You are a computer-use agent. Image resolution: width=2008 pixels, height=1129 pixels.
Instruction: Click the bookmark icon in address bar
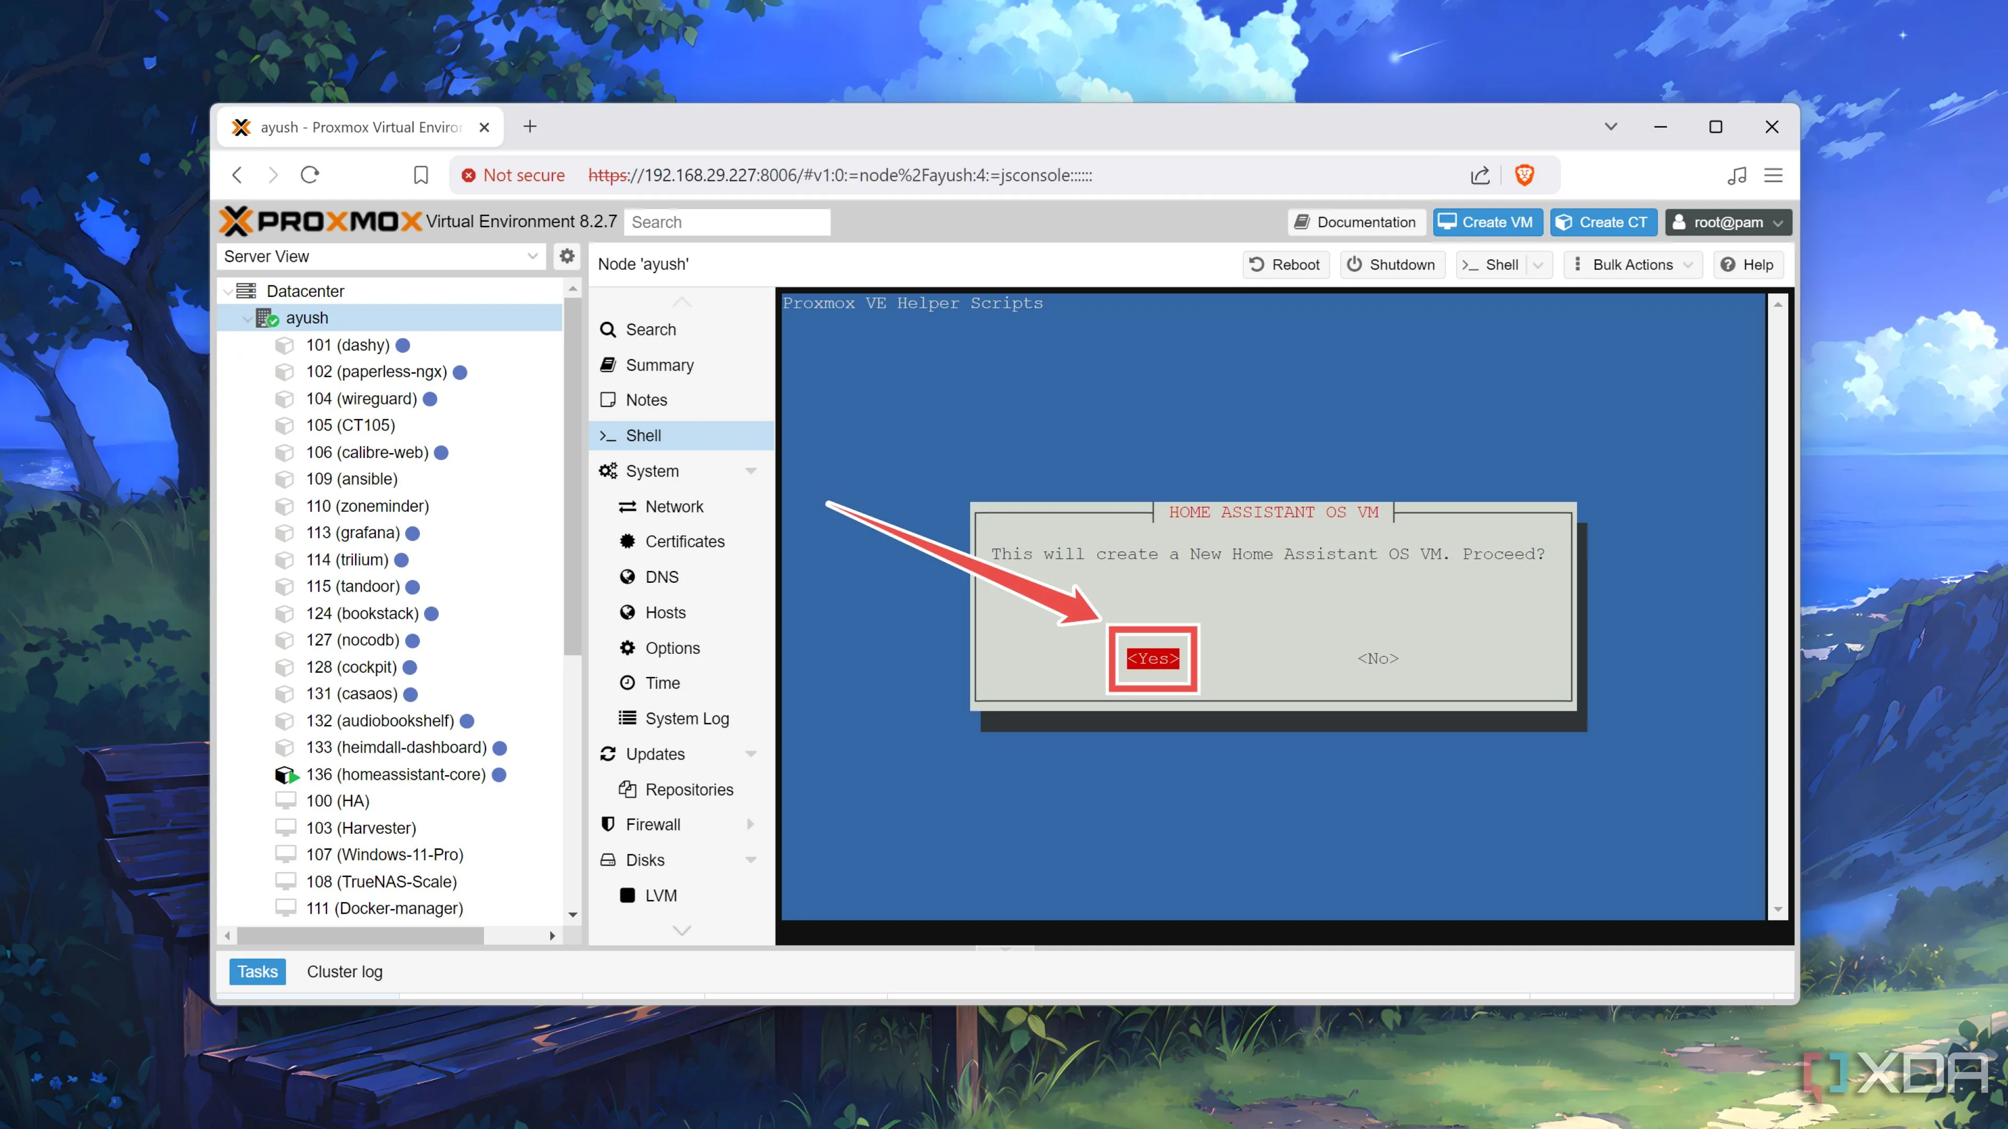(x=420, y=175)
